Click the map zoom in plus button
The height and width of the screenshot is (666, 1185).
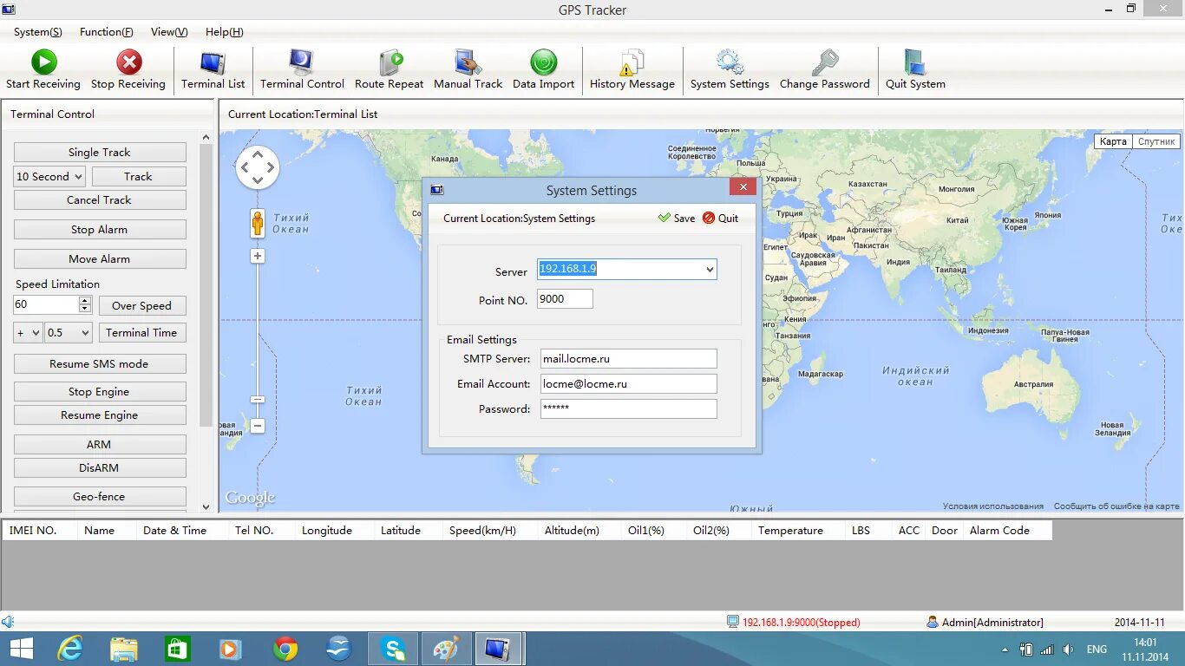click(x=258, y=256)
